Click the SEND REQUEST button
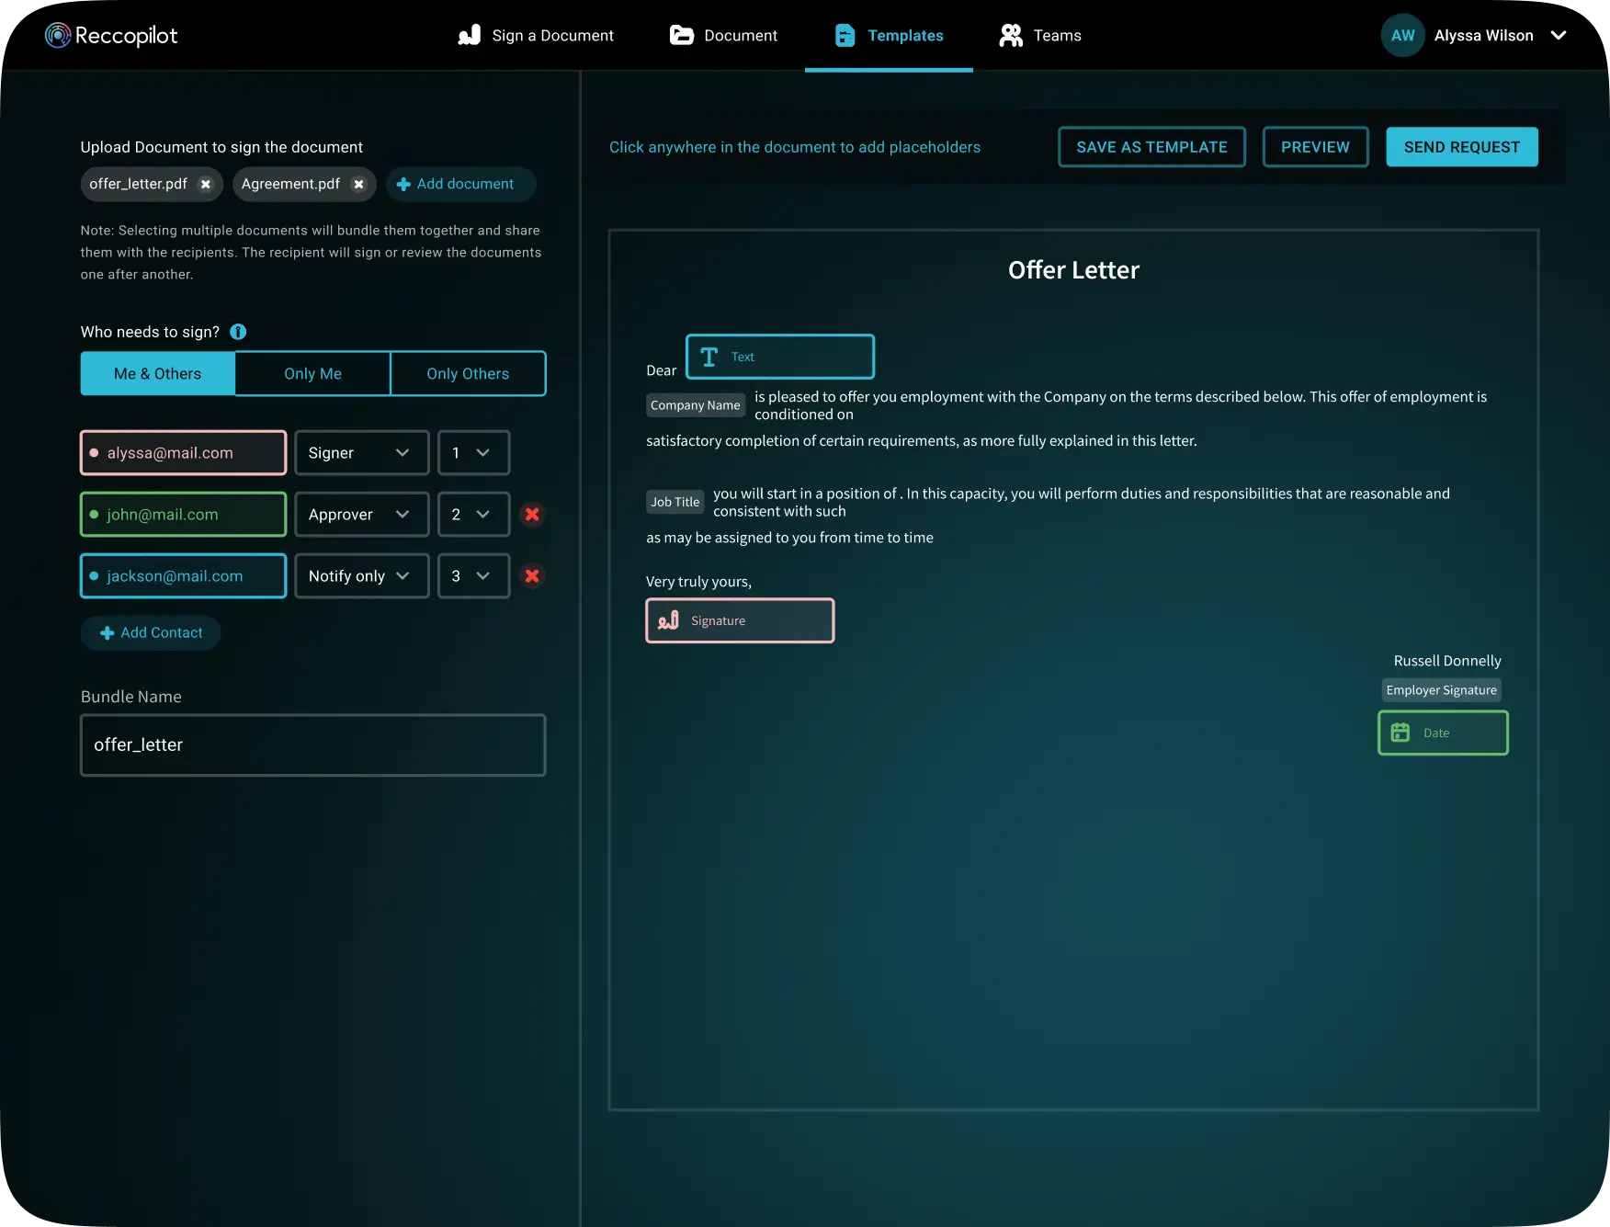Image resolution: width=1610 pixels, height=1227 pixels. coord(1461,146)
